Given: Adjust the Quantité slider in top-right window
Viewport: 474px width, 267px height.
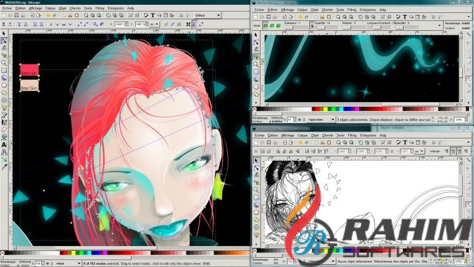Looking at the screenshot, I should click(325, 27).
